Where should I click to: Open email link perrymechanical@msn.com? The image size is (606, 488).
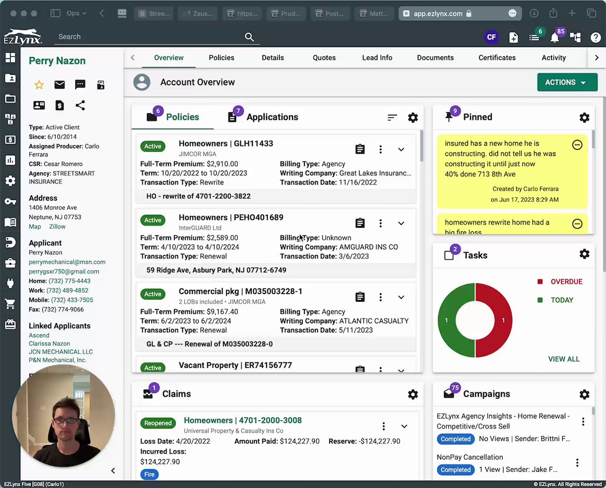(x=67, y=262)
